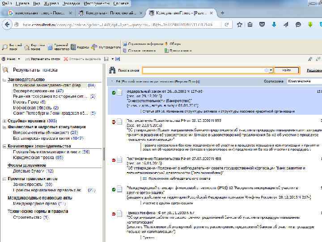Viewport: 322px width, 242px height.
Task: Open the Обзоры section
Action: [173, 44]
